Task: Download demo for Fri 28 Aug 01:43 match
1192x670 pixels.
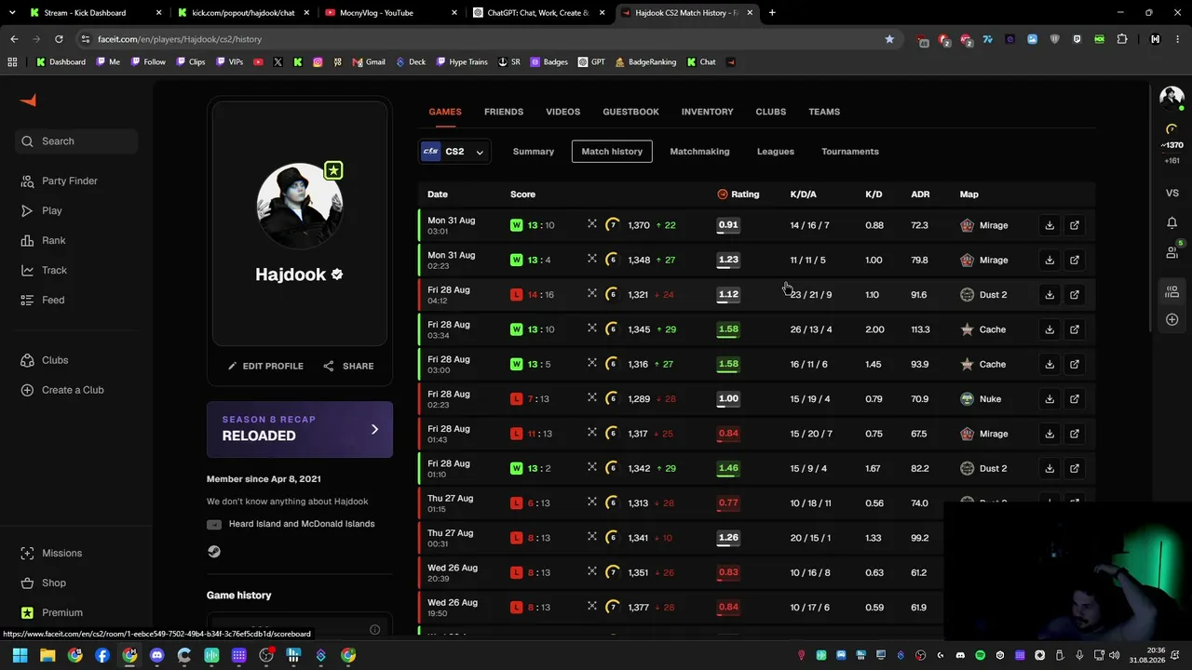Action: (x=1050, y=434)
